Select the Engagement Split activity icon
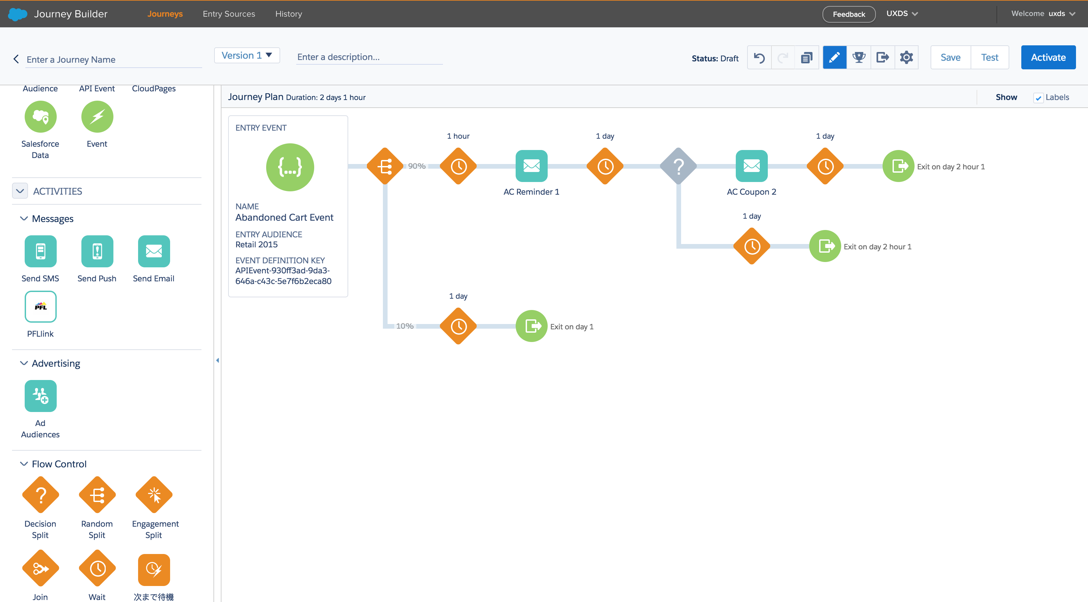This screenshot has height=602, width=1088. 154,495
